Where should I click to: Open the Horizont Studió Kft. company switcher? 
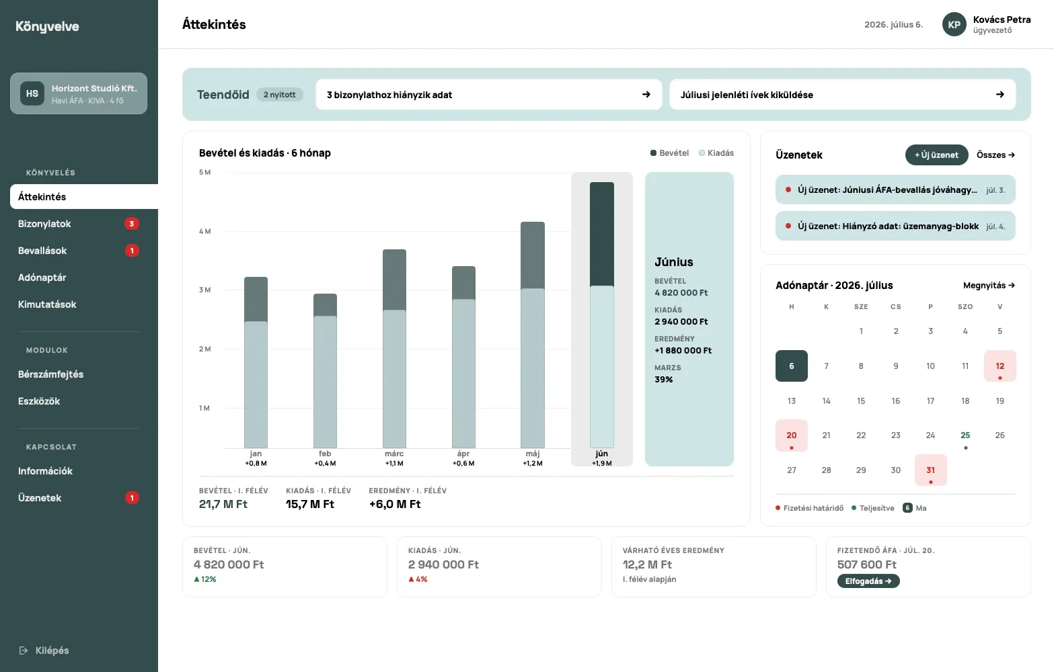(79, 93)
